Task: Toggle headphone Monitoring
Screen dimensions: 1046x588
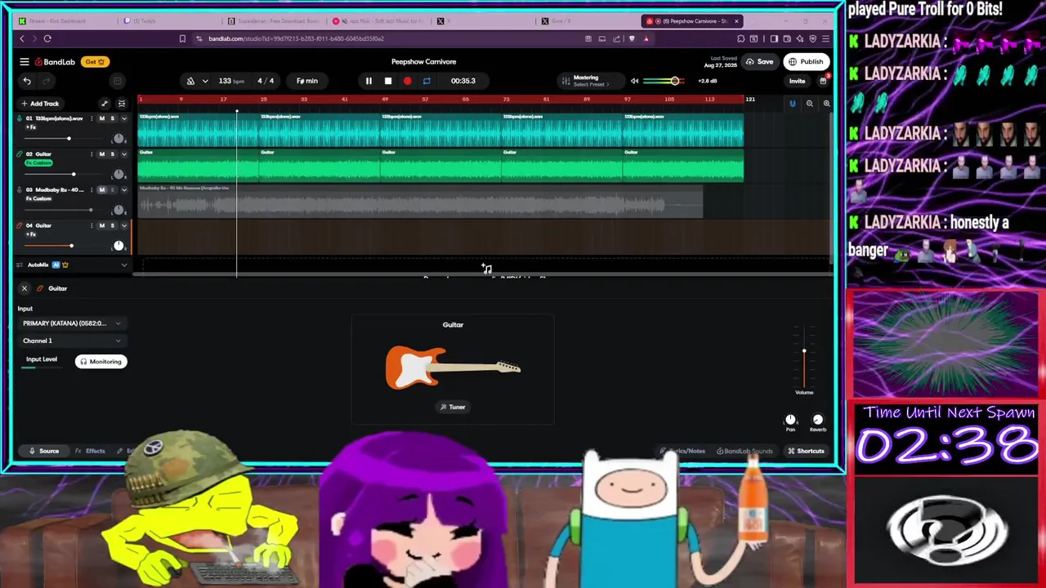Action: pyautogui.click(x=101, y=362)
